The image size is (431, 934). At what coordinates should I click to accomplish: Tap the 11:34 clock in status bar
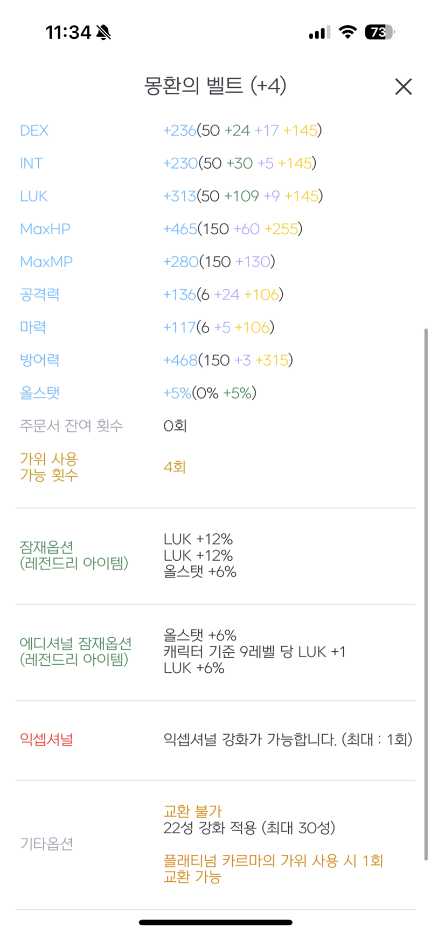click(x=68, y=32)
